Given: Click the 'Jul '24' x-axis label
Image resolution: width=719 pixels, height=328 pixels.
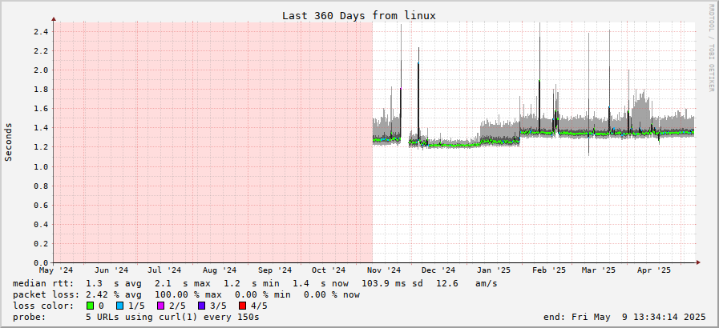Looking at the screenshot, I should coord(164,270).
